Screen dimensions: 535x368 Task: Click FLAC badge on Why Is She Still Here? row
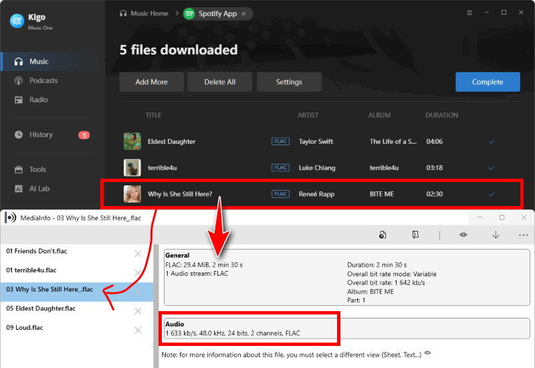coord(280,194)
